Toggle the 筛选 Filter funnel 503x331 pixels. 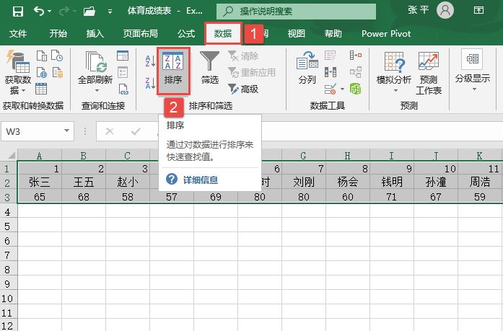point(210,68)
